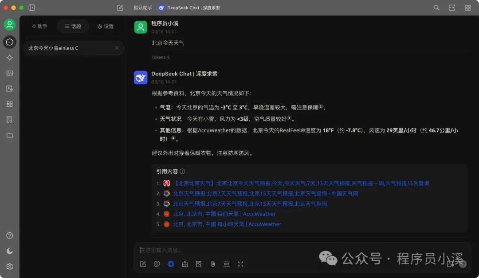Screen dimensions: 479x278
Task: Toggle web search globe icon
Action: pyautogui.click(x=171, y=264)
